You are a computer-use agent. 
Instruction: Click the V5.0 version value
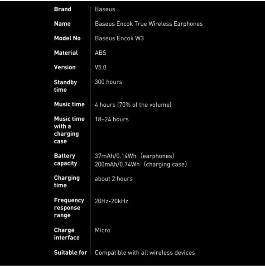[x=101, y=67]
